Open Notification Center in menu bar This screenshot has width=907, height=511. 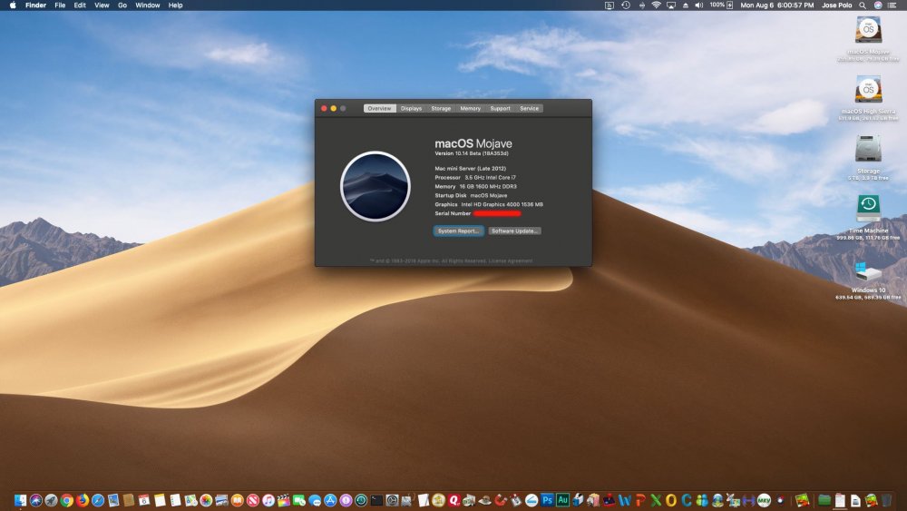pyautogui.click(x=892, y=5)
